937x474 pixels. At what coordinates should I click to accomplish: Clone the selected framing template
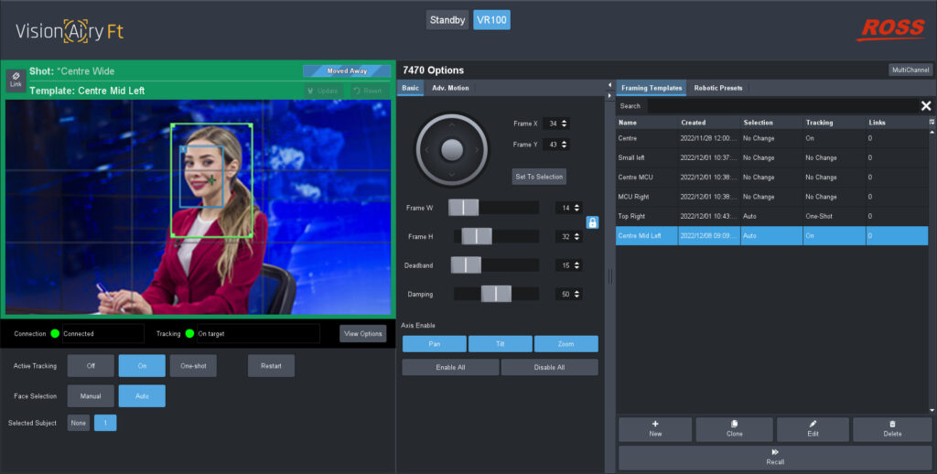pyautogui.click(x=735, y=428)
